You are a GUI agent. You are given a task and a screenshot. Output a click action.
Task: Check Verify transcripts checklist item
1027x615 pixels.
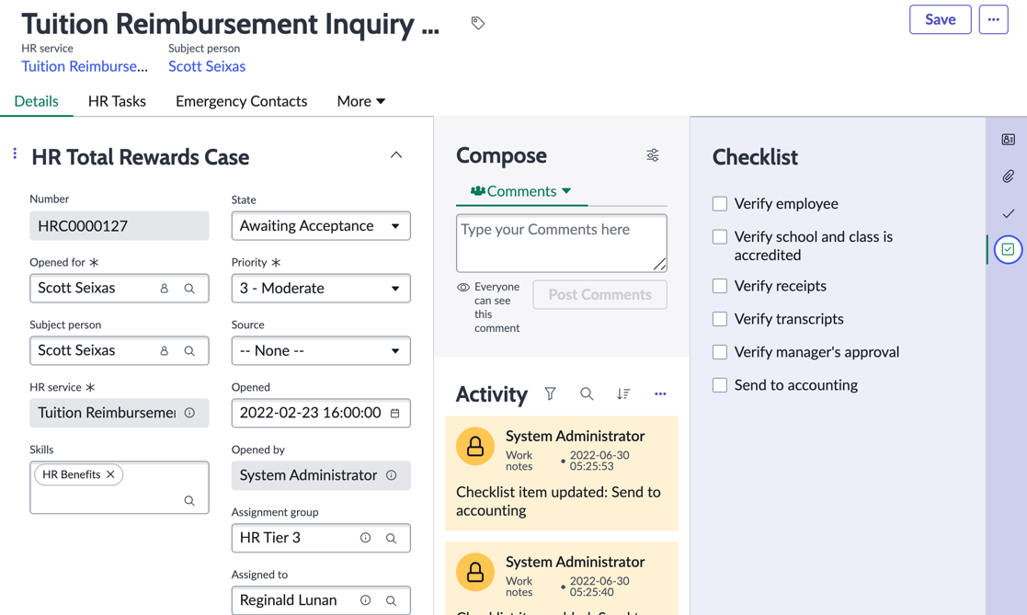click(720, 319)
